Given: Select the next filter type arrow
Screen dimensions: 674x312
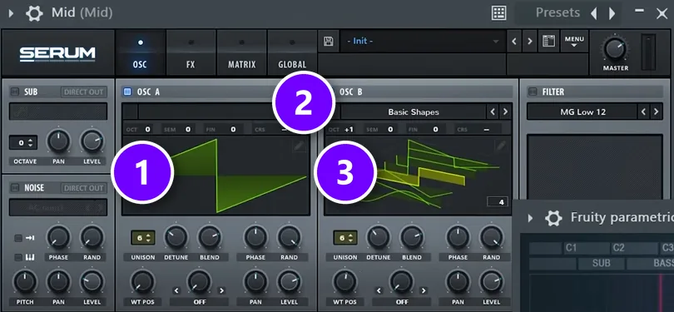Looking at the screenshot, I should click(656, 112).
